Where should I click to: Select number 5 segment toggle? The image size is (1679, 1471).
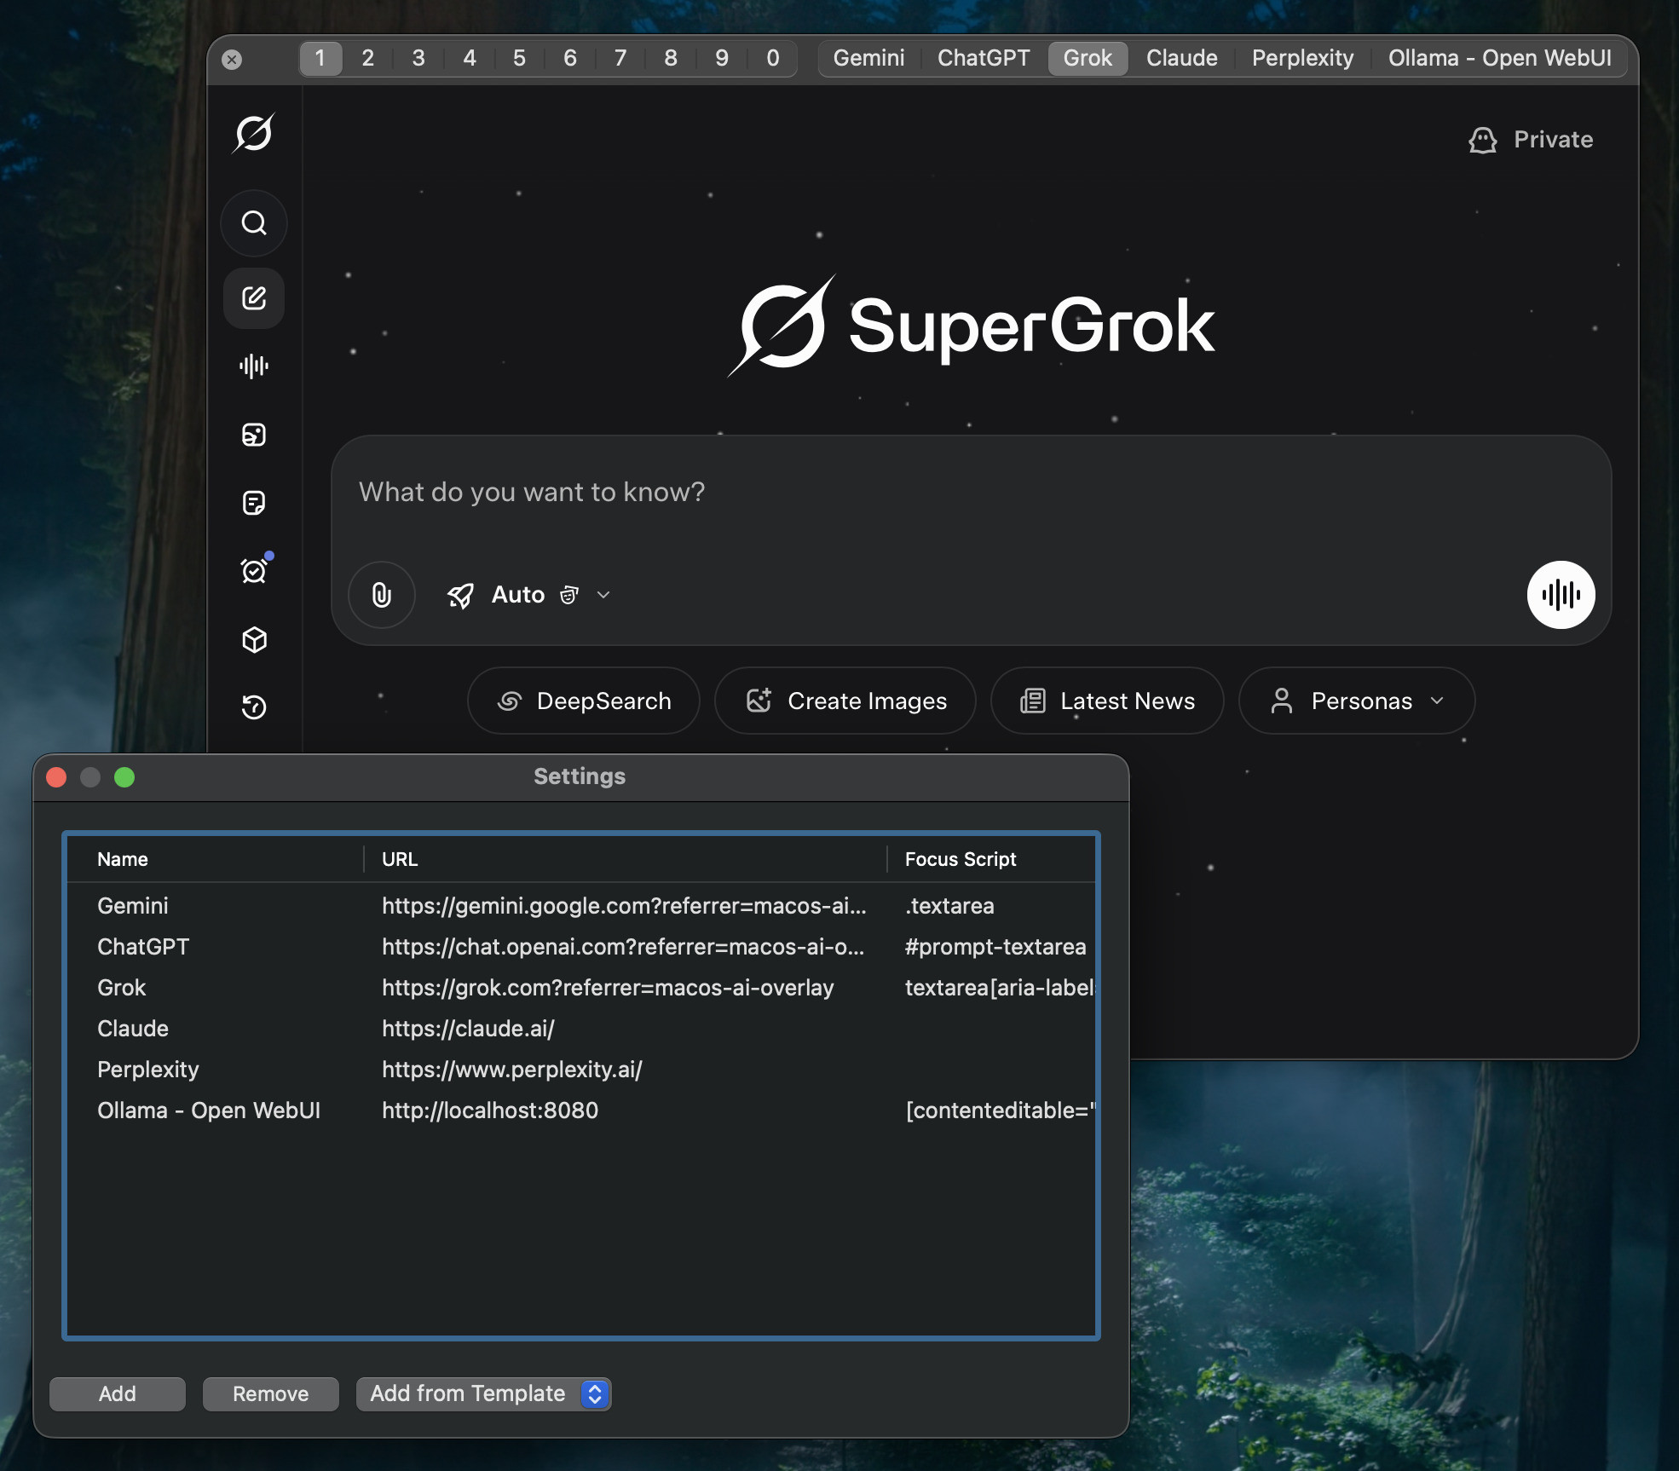(519, 58)
